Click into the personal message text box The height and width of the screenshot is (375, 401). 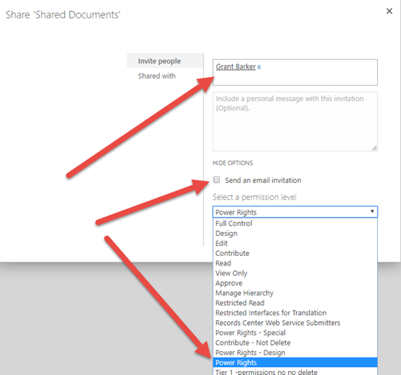tap(295, 122)
